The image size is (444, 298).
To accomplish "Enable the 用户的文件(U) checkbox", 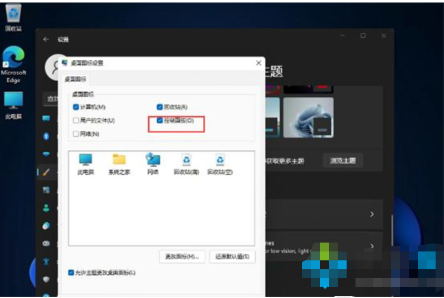I will (76, 120).
